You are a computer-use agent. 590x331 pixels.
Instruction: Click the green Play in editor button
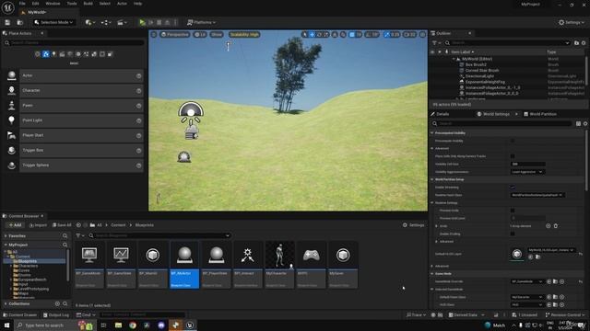(x=142, y=22)
